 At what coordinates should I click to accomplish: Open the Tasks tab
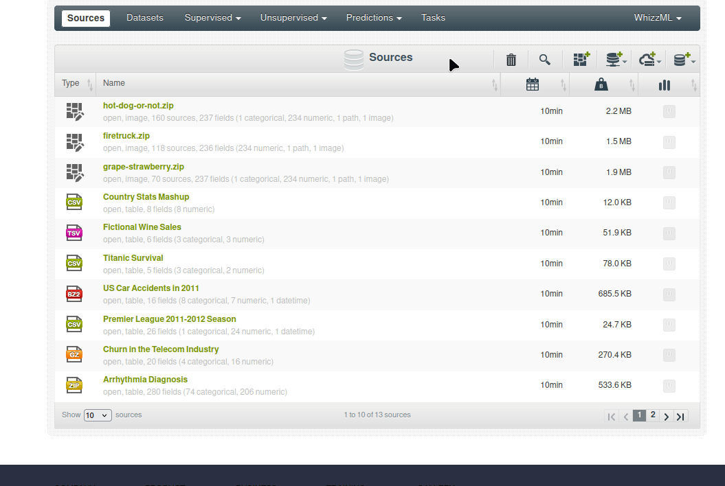coord(433,18)
